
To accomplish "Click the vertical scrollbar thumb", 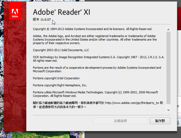I will (169, 68).
